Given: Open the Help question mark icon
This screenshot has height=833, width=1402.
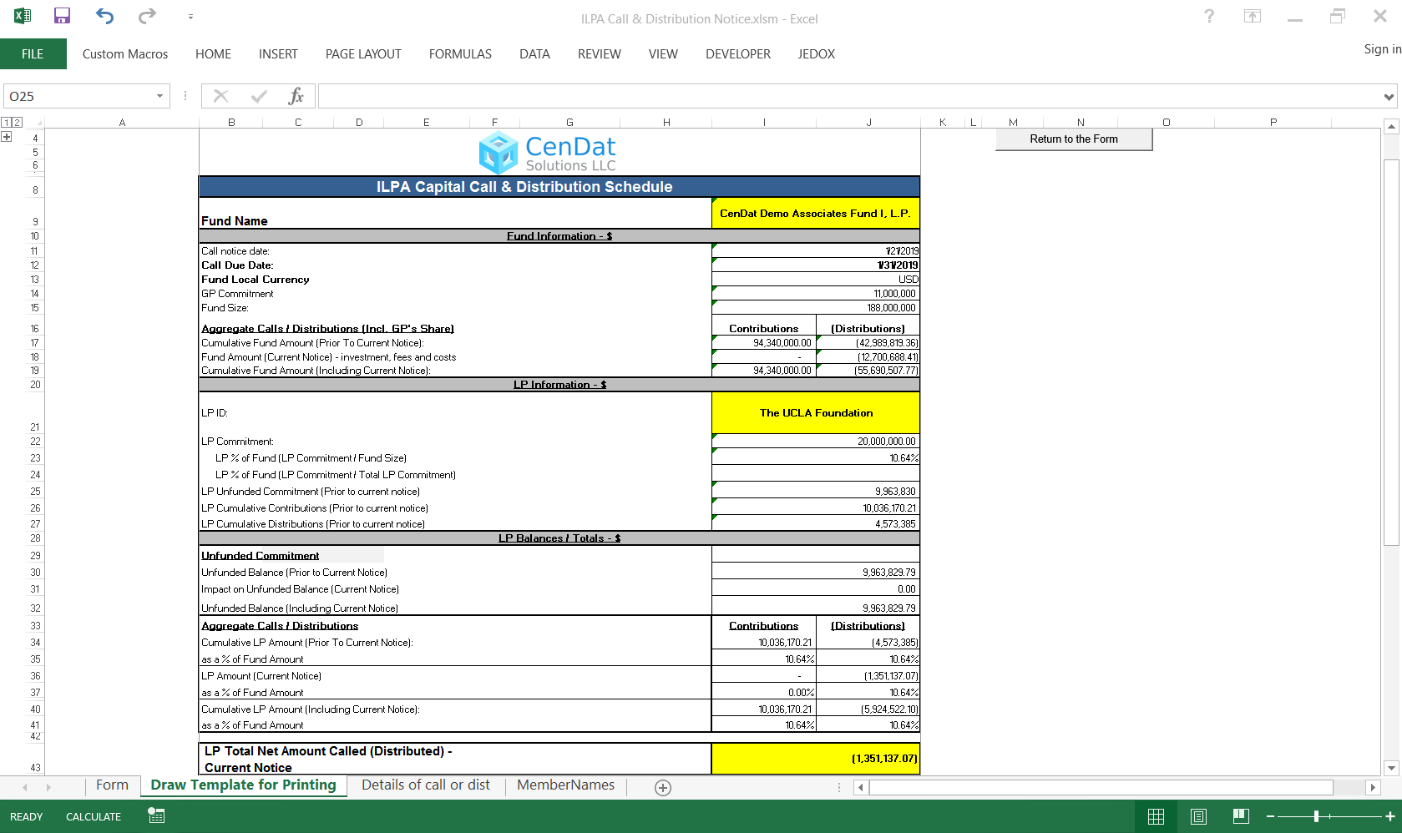Looking at the screenshot, I should click(1208, 16).
